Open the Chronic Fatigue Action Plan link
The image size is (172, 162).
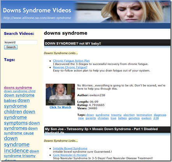(71, 61)
